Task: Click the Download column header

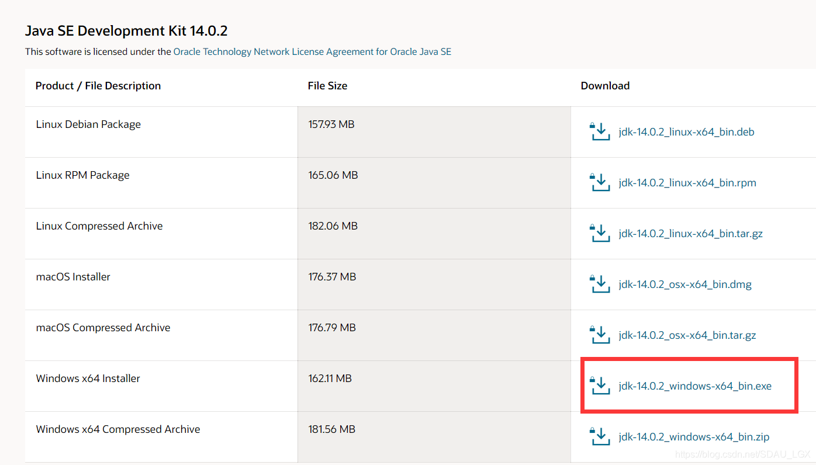Action: click(x=605, y=86)
